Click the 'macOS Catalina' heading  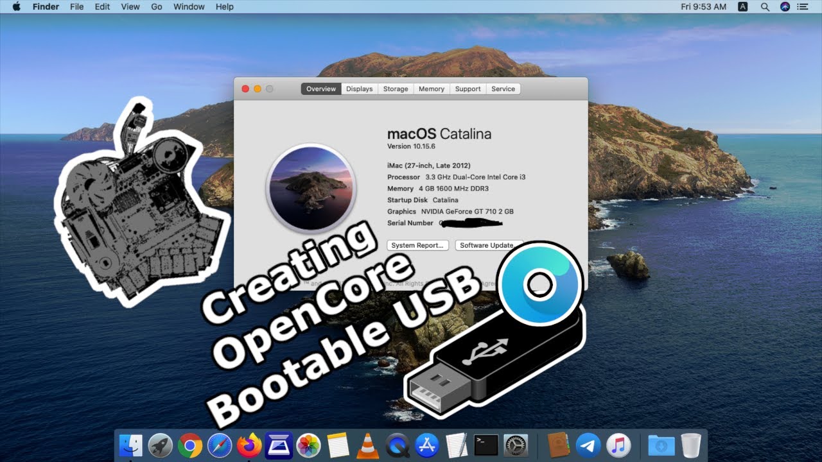[439, 134]
